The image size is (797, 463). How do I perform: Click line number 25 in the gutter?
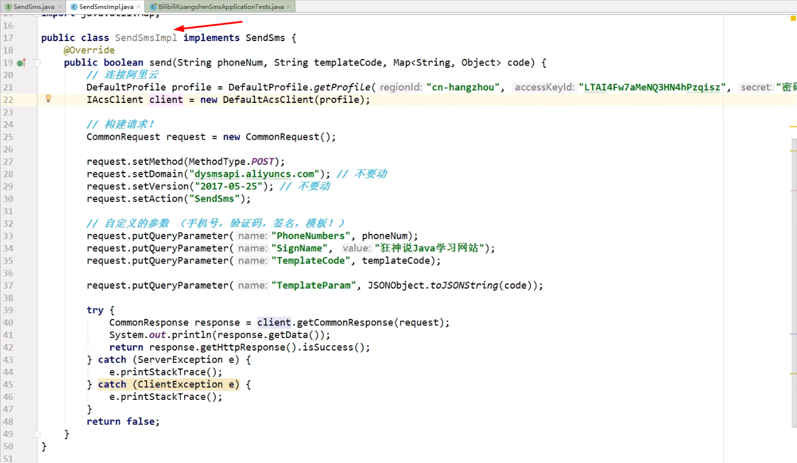click(x=8, y=137)
